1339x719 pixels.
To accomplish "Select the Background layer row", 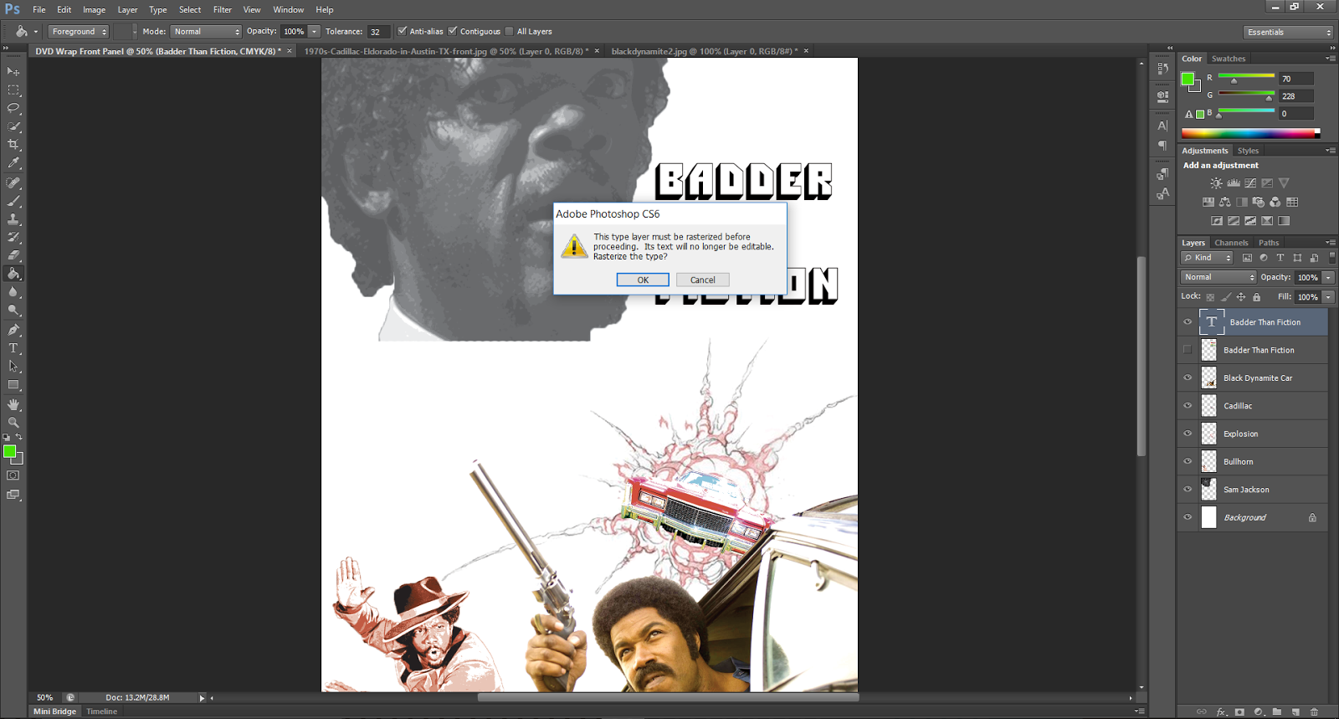I will [x=1253, y=517].
